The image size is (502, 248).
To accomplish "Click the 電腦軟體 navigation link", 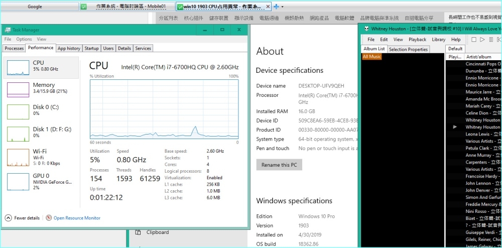I will [344, 18].
